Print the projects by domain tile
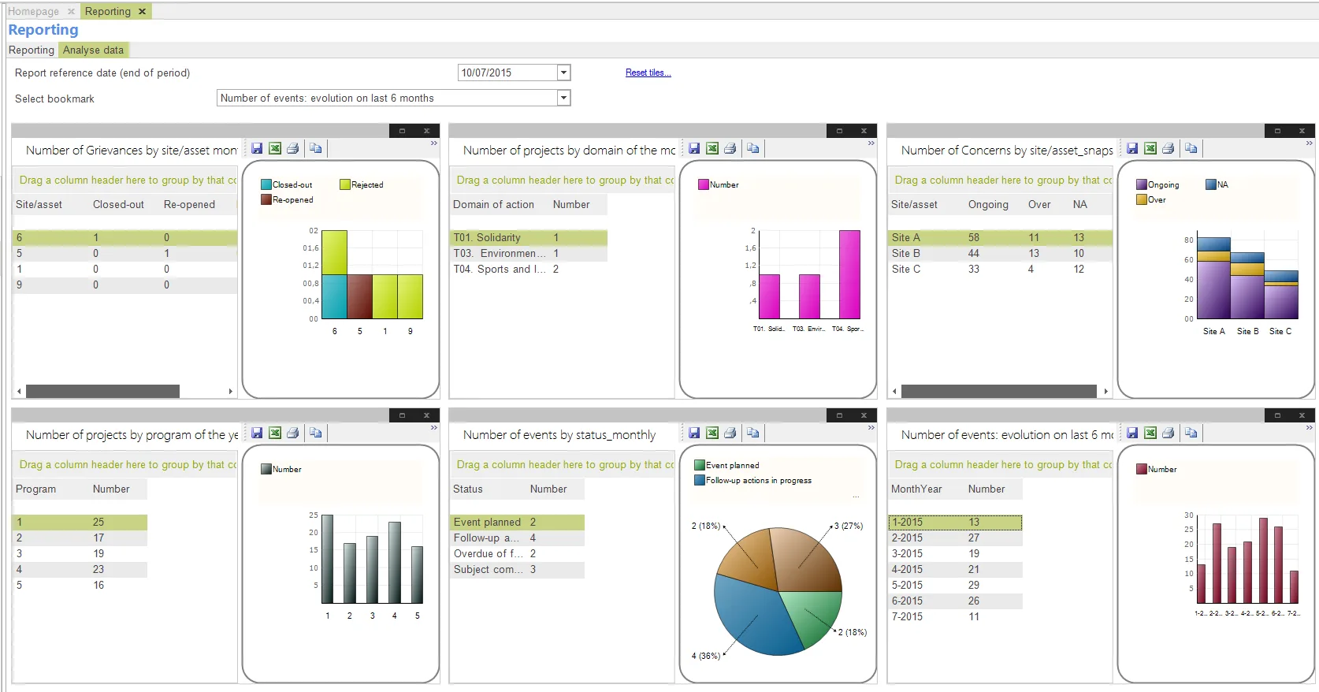This screenshot has height=692, width=1319. (730, 148)
